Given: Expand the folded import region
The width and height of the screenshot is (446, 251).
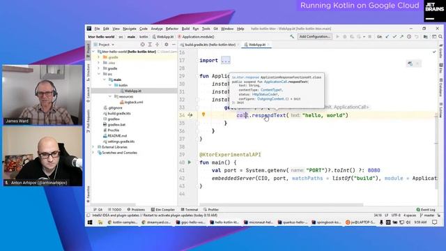Looking at the screenshot, I should [226, 61].
